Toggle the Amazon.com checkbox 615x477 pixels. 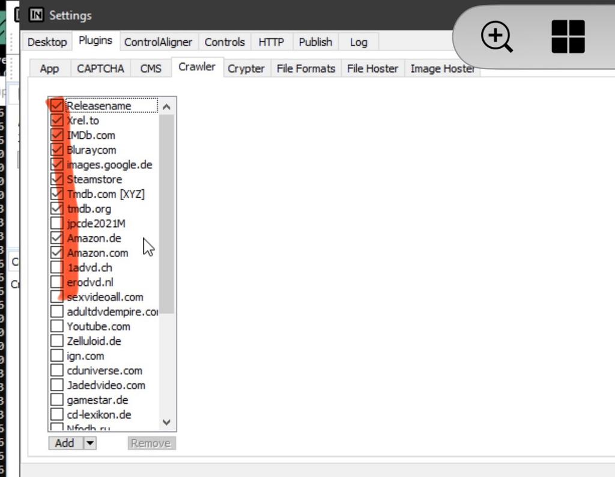[57, 253]
